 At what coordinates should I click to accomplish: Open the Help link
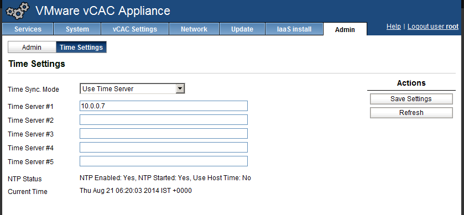(x=394, y=27)
